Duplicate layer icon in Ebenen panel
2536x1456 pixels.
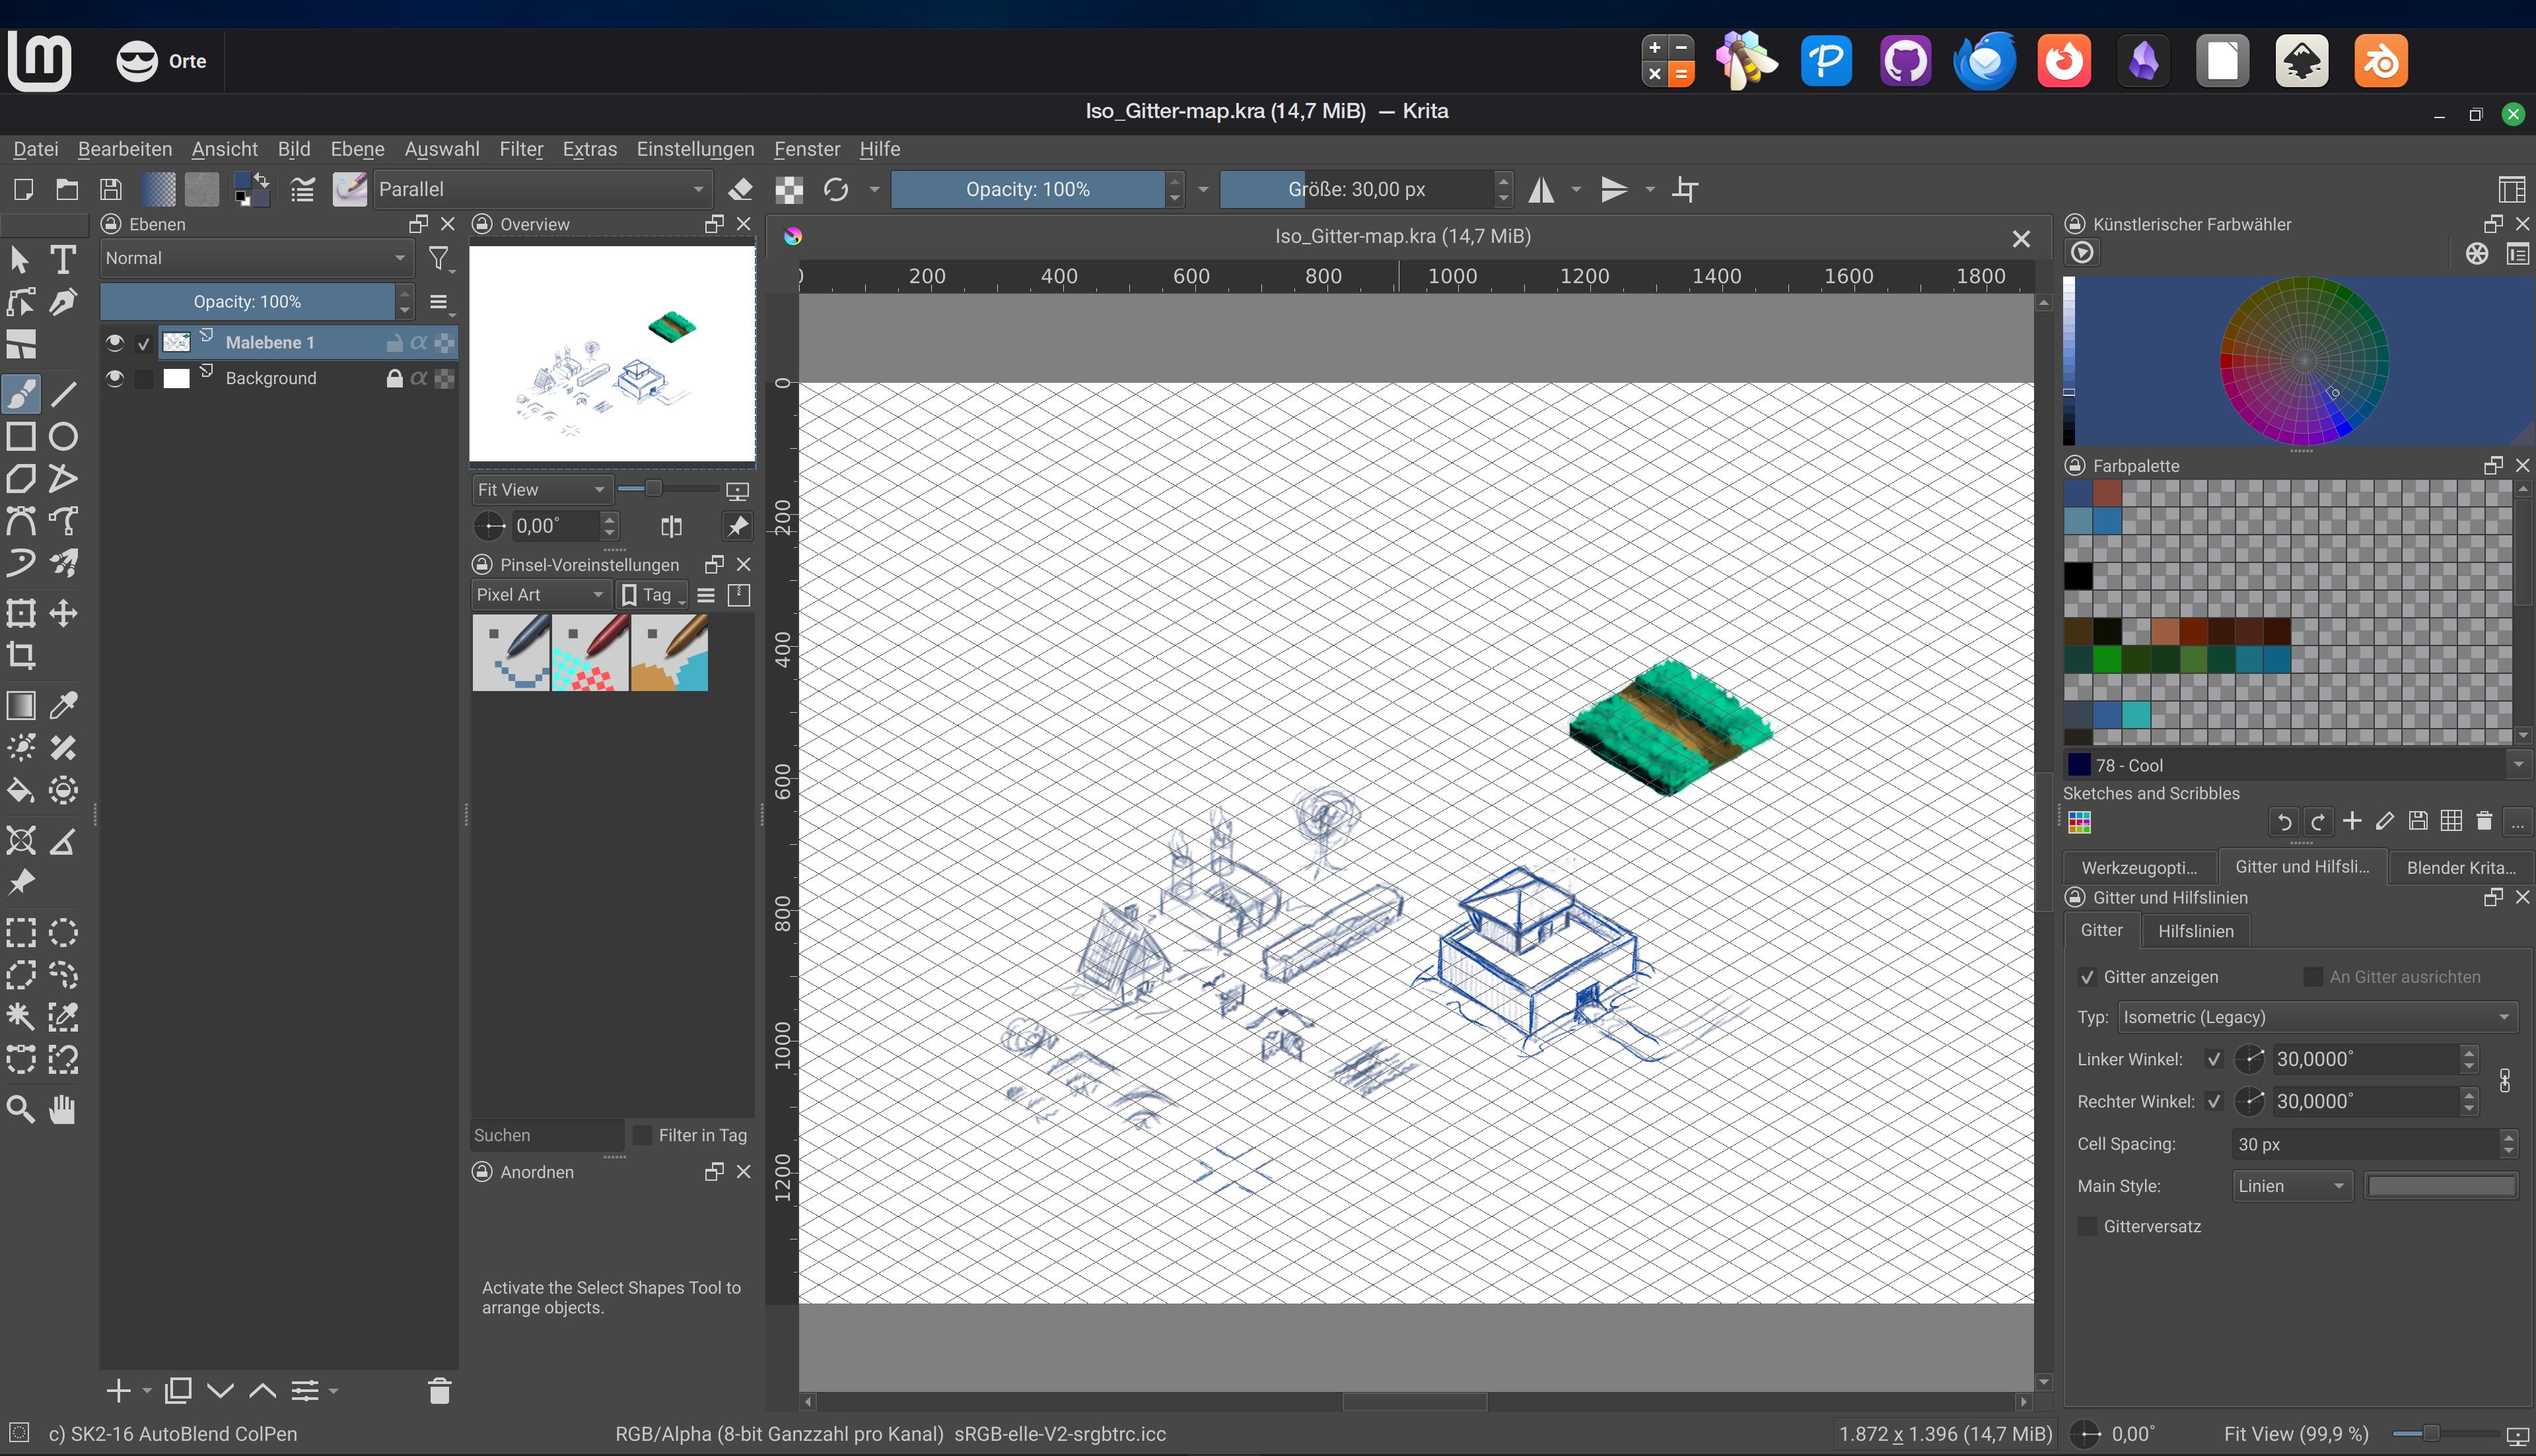pos(178,1390)
